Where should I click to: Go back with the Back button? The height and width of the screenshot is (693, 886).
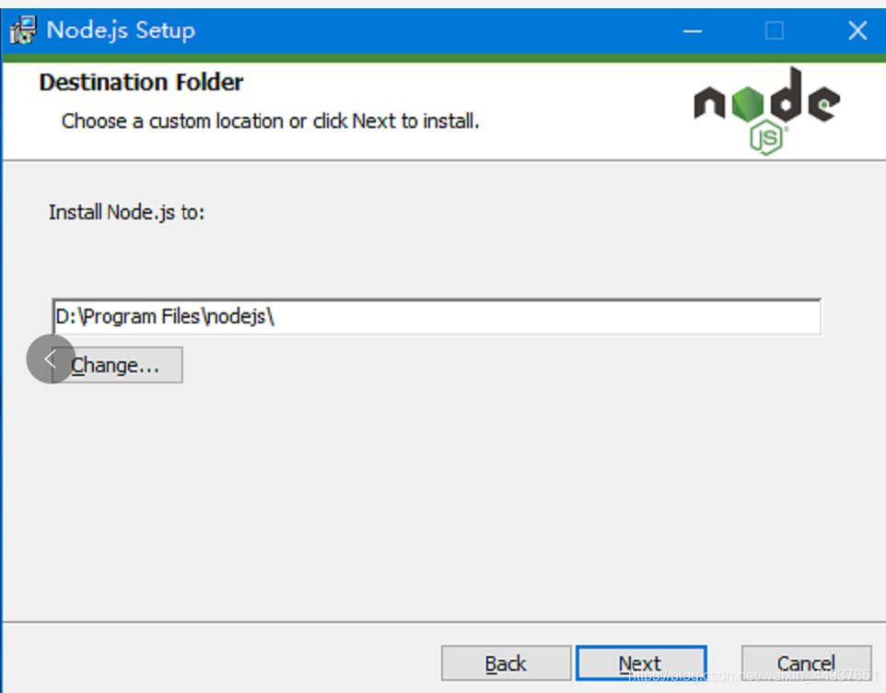coord(506,663)
